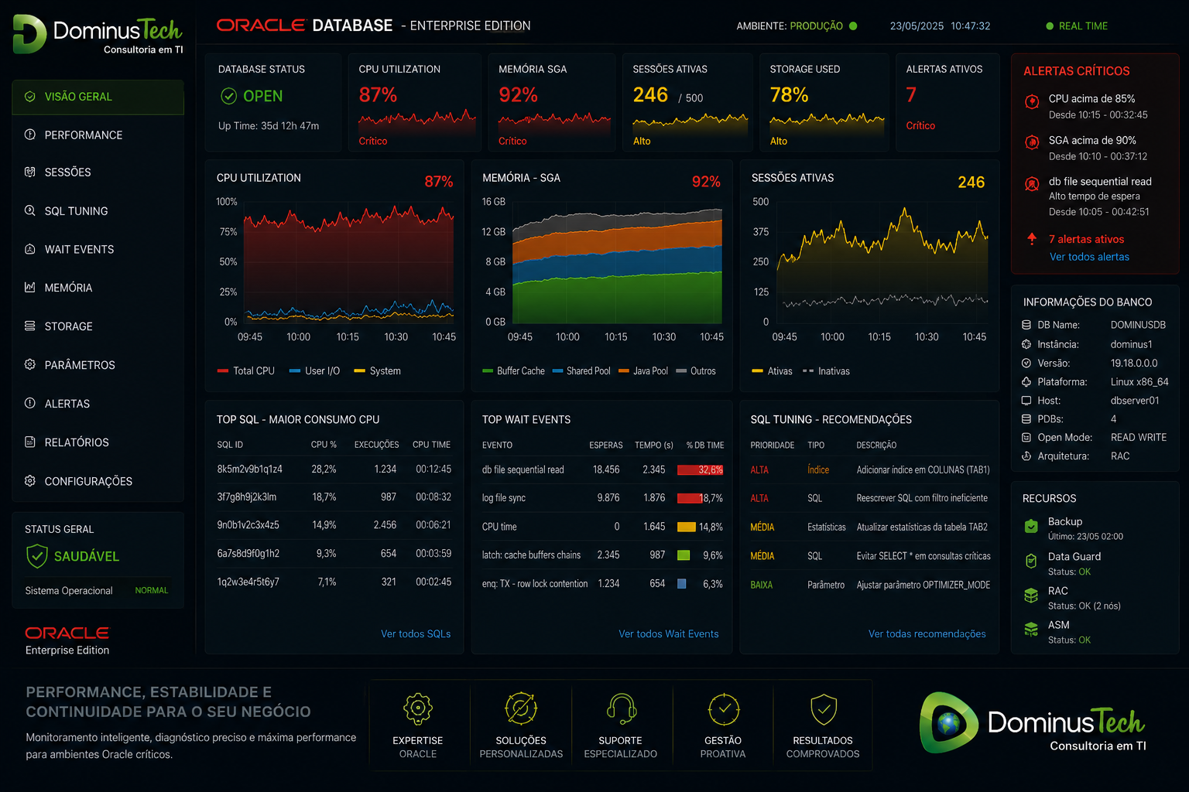The width and height of the screenshot is (1189, 792).
Task: Click the Total CPU legend swatch
Action: (x=223, y=371)
